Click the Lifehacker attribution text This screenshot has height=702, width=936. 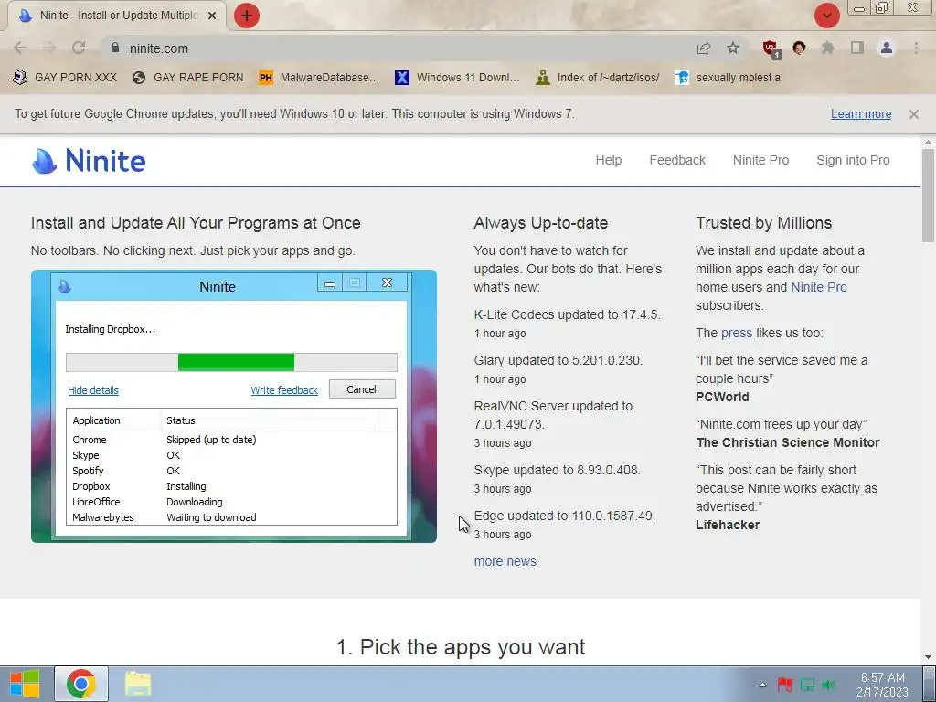point(728,525)
